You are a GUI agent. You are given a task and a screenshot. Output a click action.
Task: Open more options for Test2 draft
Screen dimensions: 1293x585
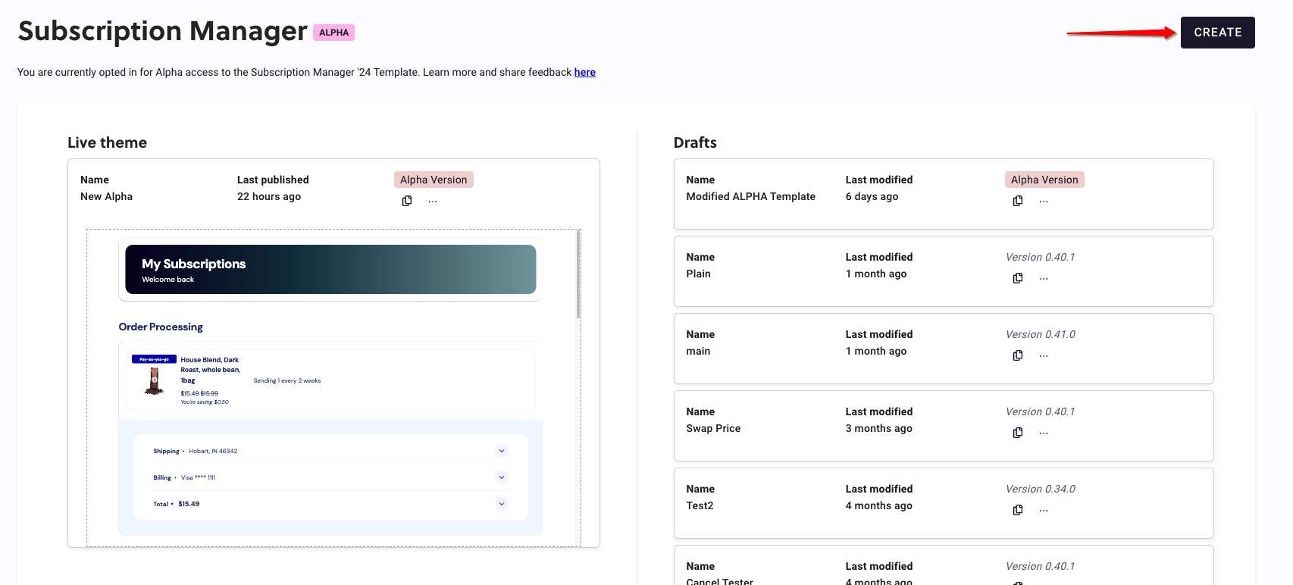(x=1044, y=510)
